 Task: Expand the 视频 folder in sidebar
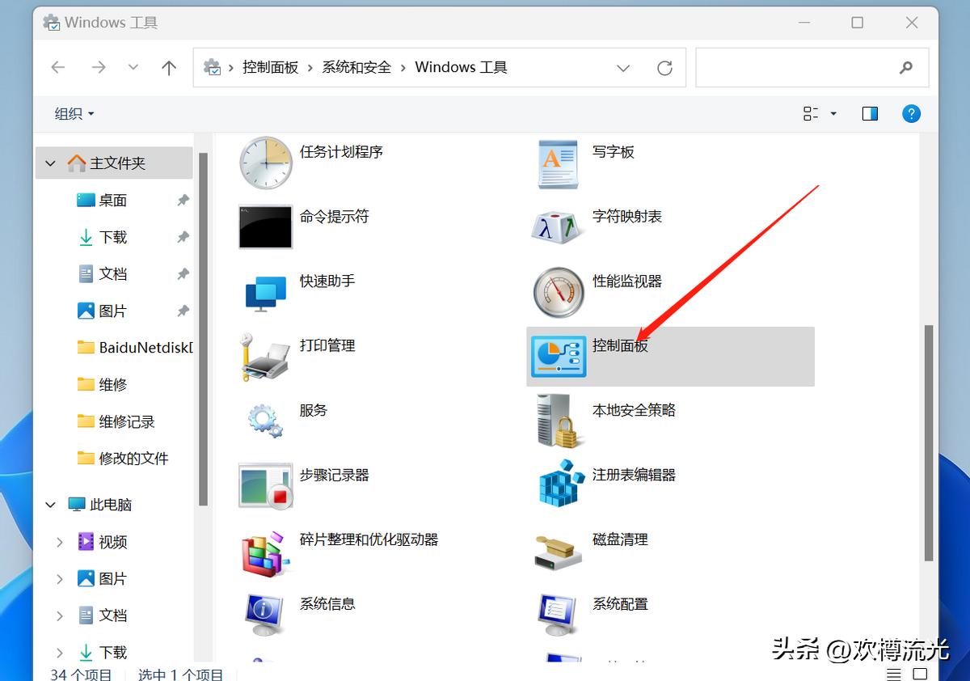61,542
